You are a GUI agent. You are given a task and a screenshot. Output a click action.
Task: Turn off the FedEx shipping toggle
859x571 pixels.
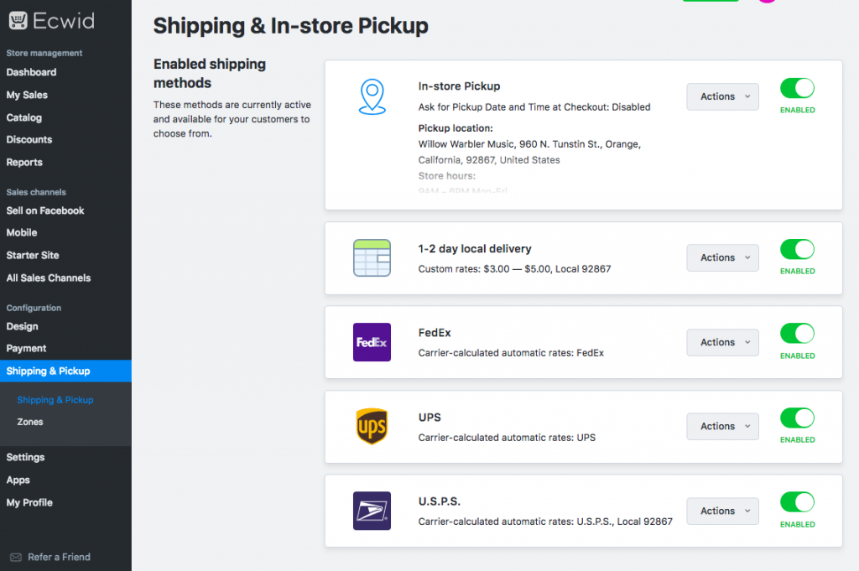coord(797,334)
